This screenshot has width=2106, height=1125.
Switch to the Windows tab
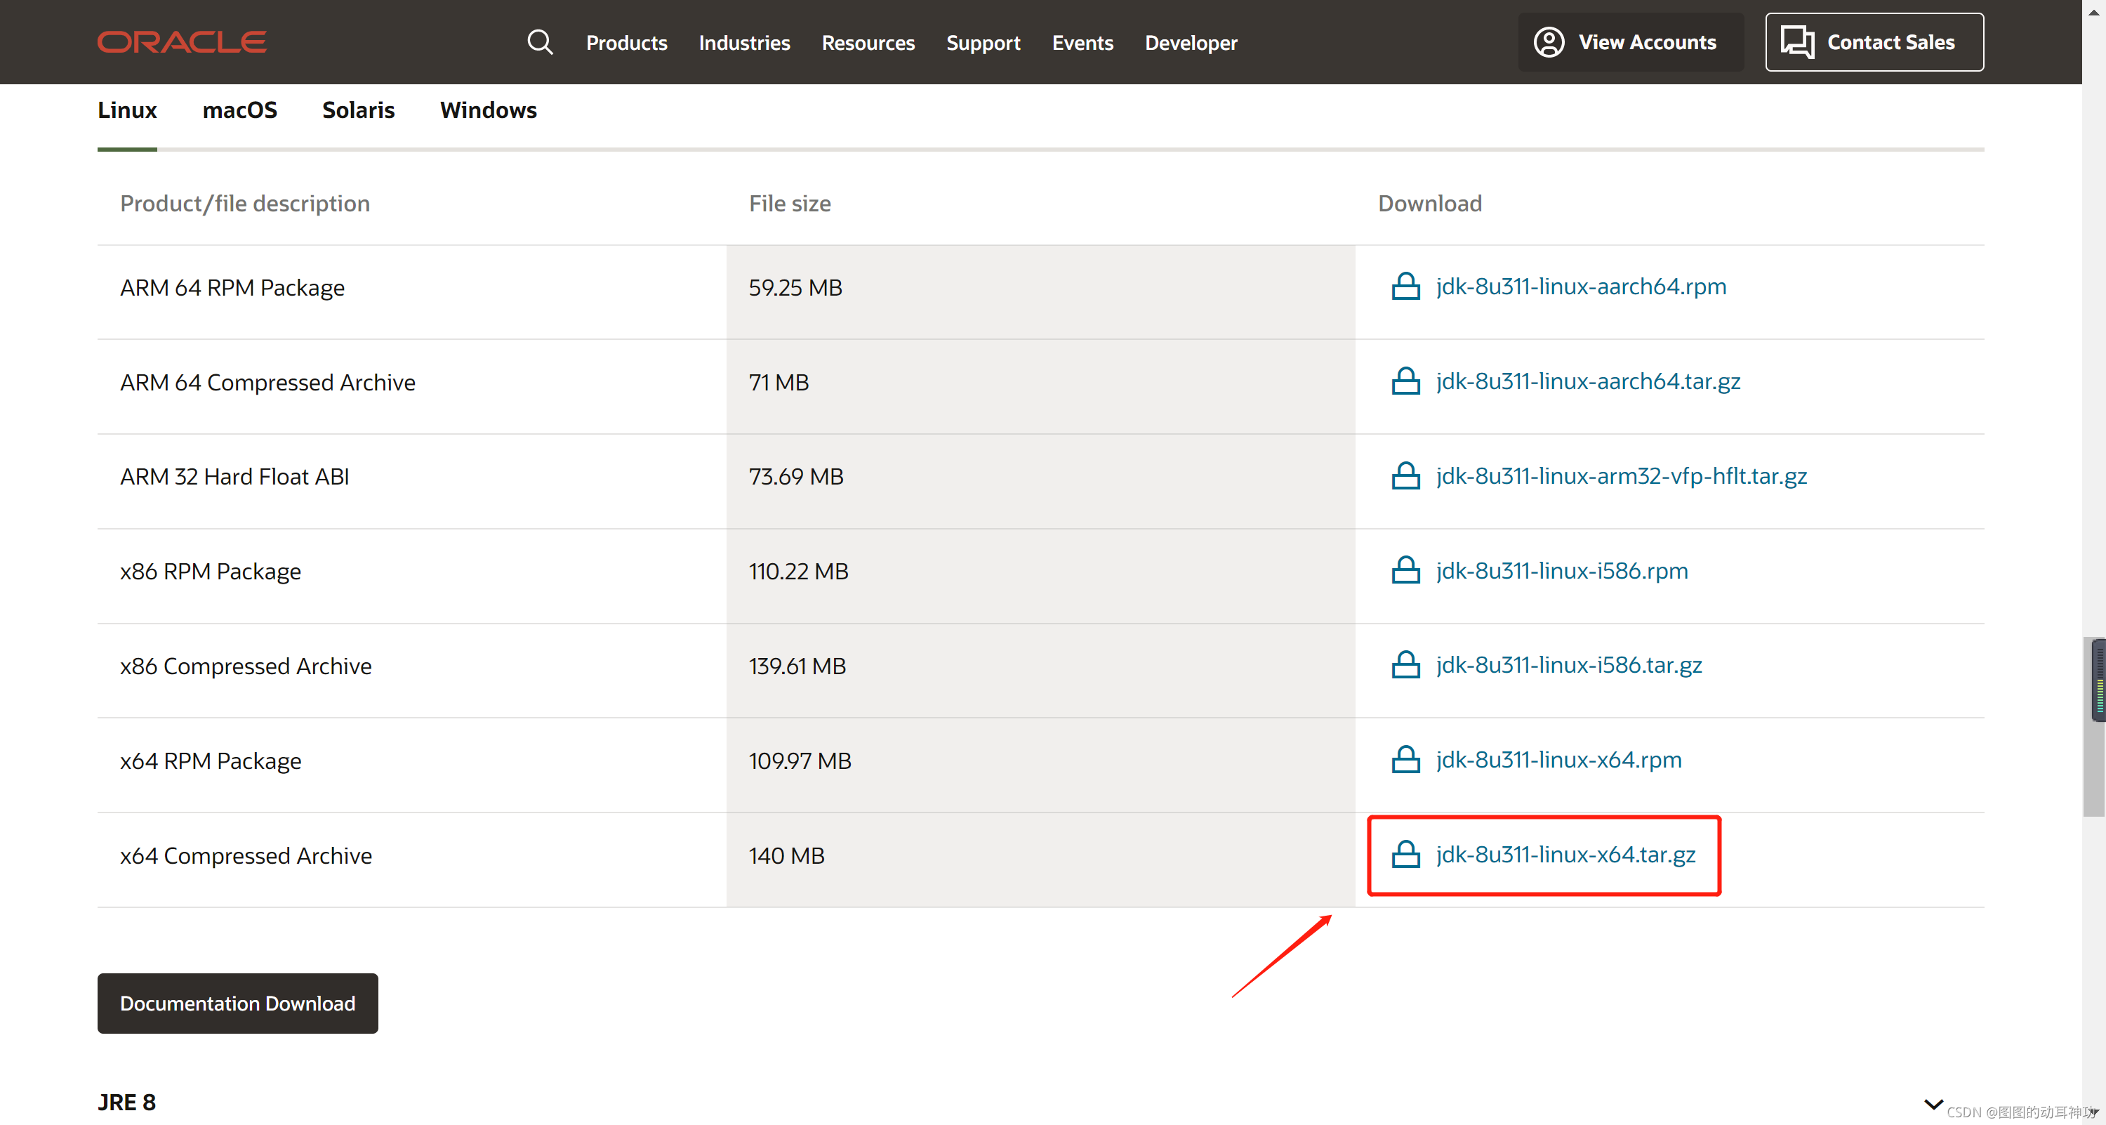[488, 110]
